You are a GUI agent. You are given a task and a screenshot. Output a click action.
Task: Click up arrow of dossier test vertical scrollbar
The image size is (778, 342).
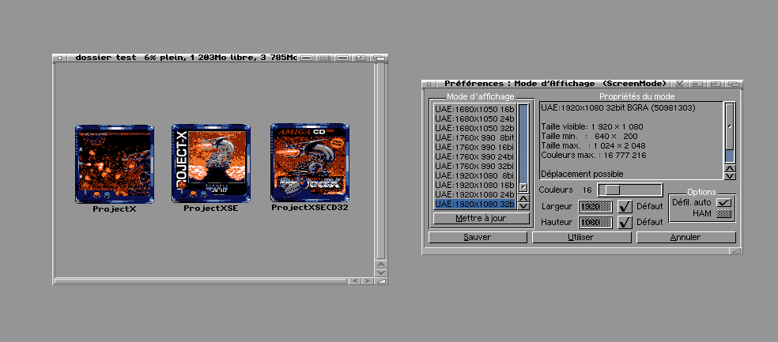(x=380, y=265)
